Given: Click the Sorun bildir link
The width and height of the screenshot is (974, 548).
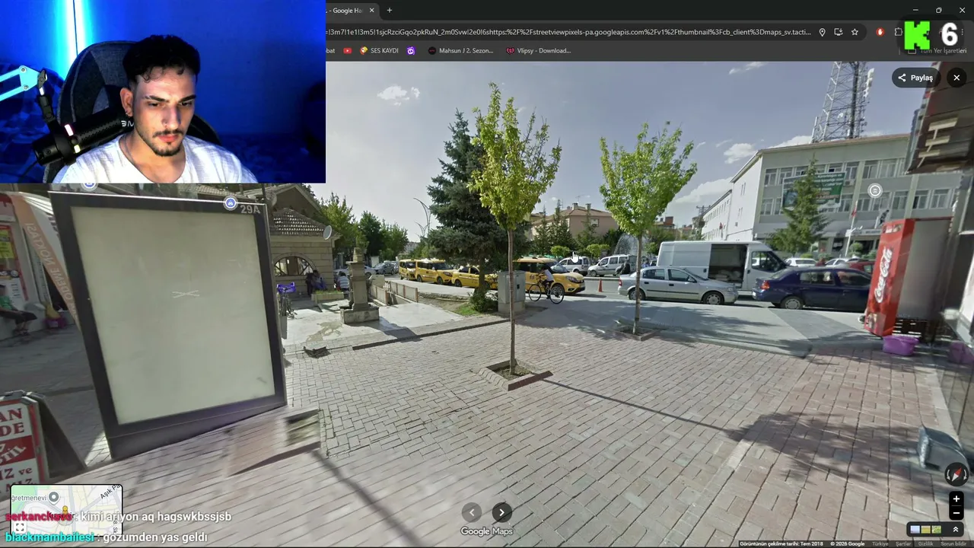Looking at the screenshot, I should click(953, 543).
